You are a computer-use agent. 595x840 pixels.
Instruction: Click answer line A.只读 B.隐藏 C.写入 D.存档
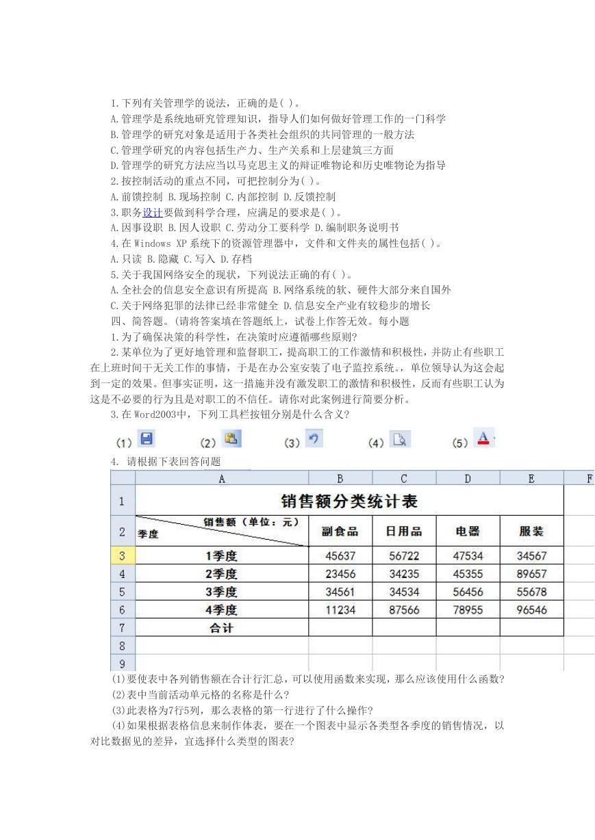point(181,259)
